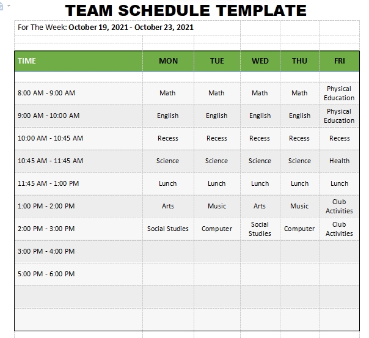Screen dimensions: 369x338
Task: Click the TUE header cell
Action: 217,61
